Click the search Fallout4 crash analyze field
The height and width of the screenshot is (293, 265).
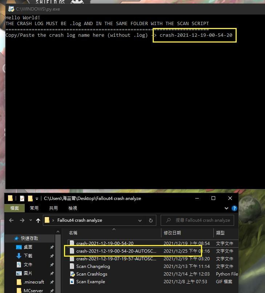[x=197, y=220]
